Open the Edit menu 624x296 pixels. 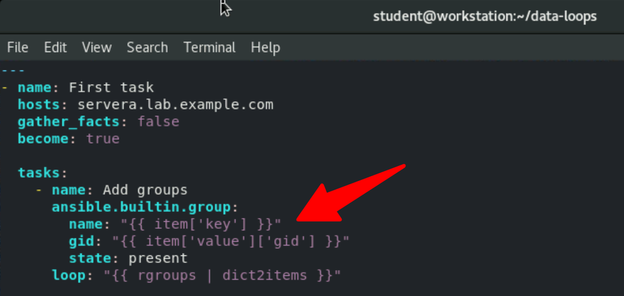tap(56, 47)
